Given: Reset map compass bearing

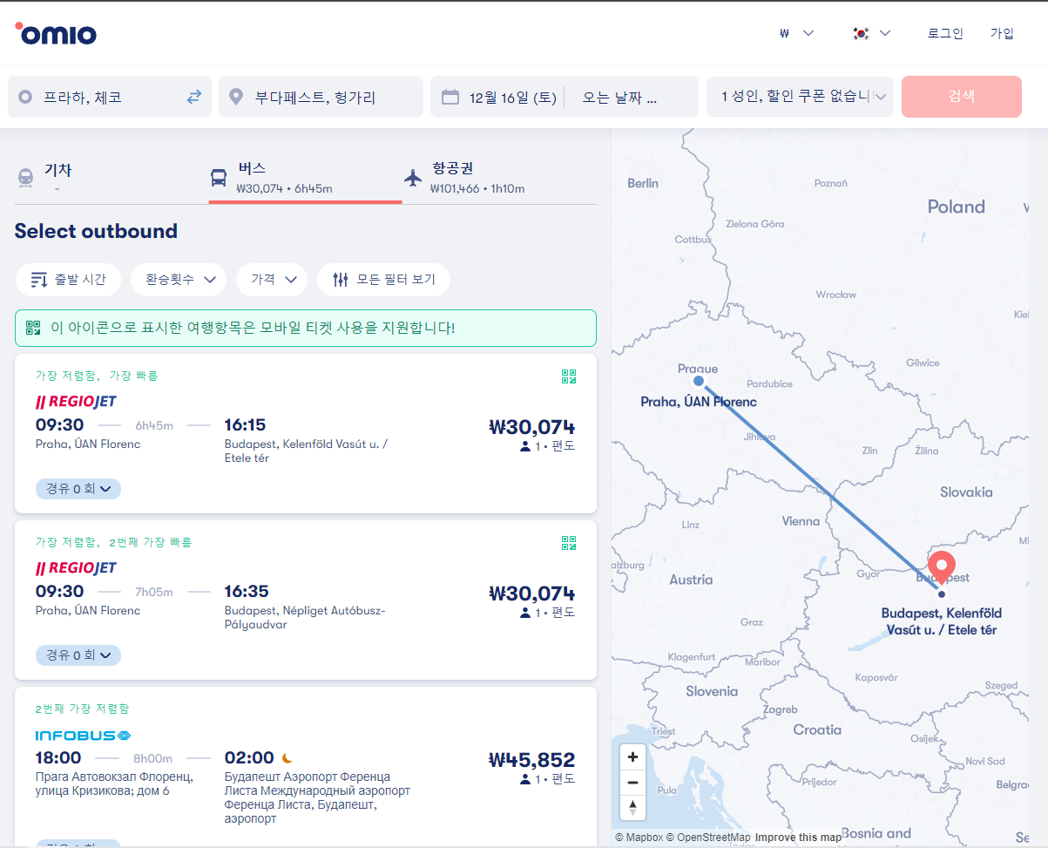Looking at the screenshot, I should point(633,807).
